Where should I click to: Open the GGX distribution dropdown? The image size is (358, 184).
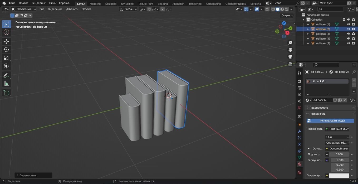pos(337,137)
